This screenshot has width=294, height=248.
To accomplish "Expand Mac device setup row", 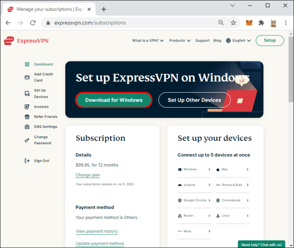I will click(x=233, y=169).
